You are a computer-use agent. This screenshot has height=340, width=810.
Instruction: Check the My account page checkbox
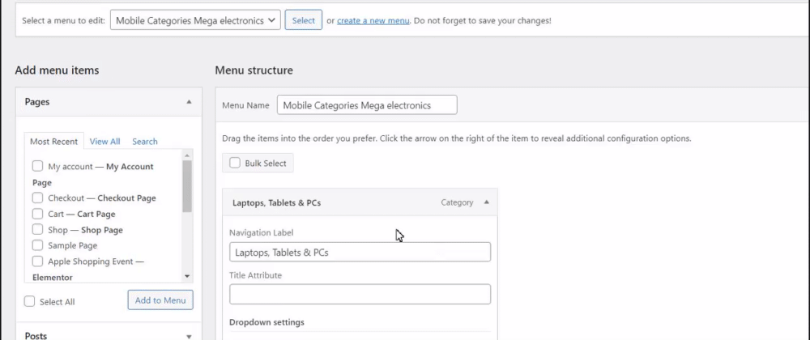tap(37, 166)
